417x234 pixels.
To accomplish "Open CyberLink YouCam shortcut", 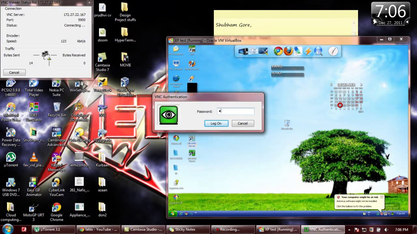I will tap(56, 187).
